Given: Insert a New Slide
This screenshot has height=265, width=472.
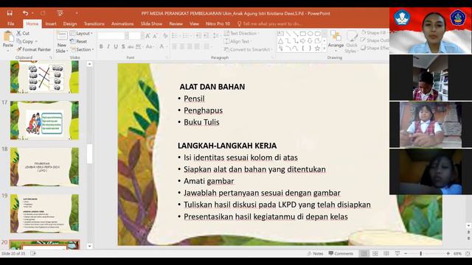Looking at the screenshot, I should pyautogui.click(x=62, y=43).
